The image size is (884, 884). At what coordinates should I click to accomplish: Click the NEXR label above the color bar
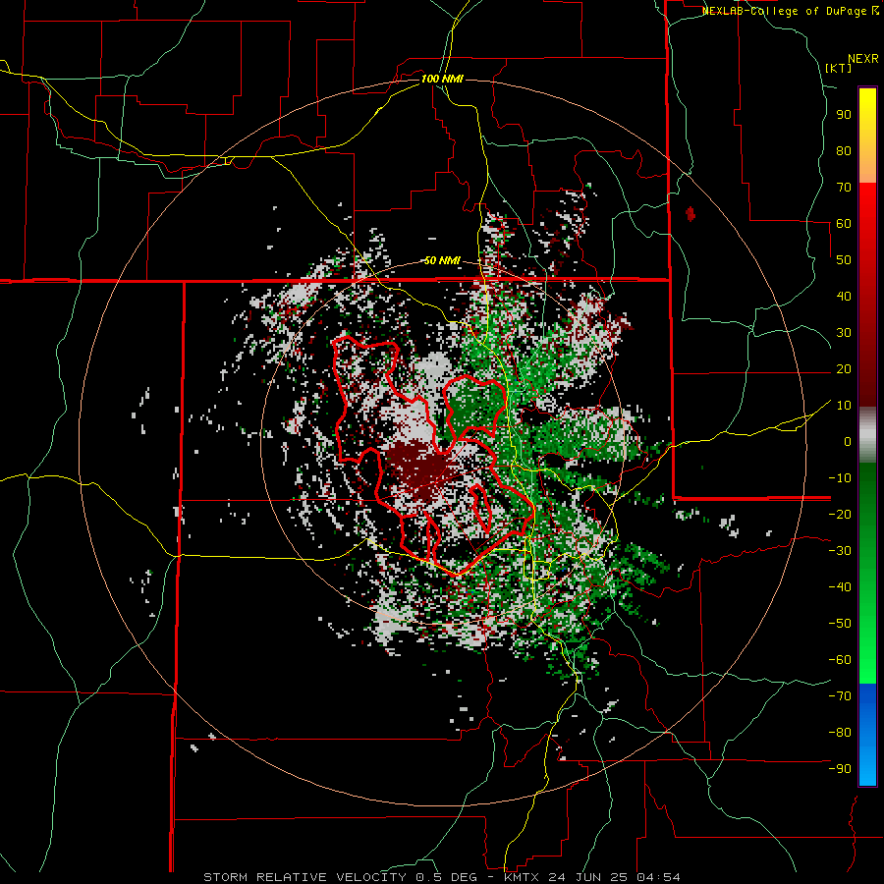pos(863,59)
